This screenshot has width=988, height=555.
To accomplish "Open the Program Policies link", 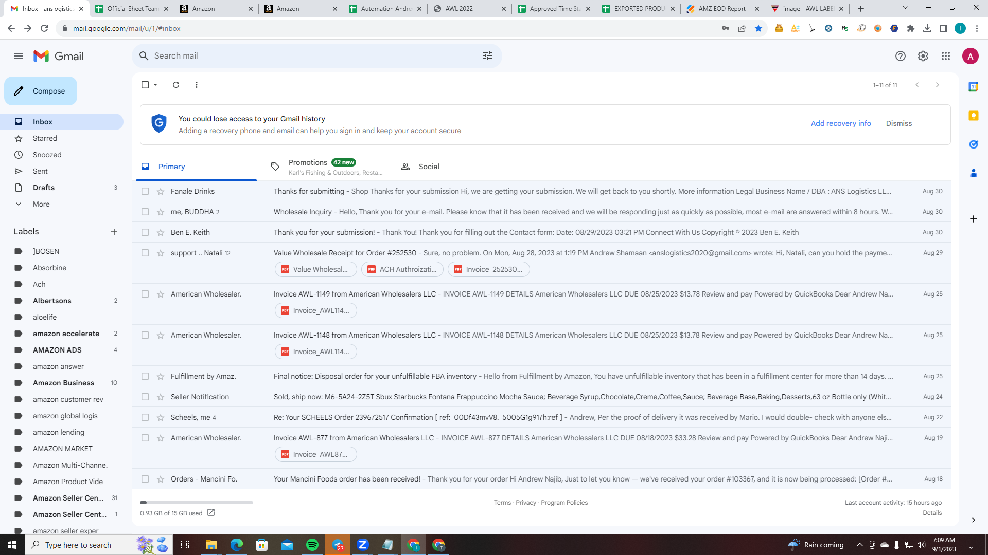I will [564, 503].
